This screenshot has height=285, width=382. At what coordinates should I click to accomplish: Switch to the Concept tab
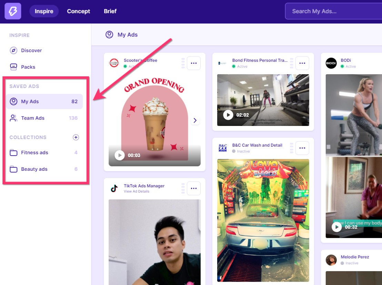click(x=79, y=11)
